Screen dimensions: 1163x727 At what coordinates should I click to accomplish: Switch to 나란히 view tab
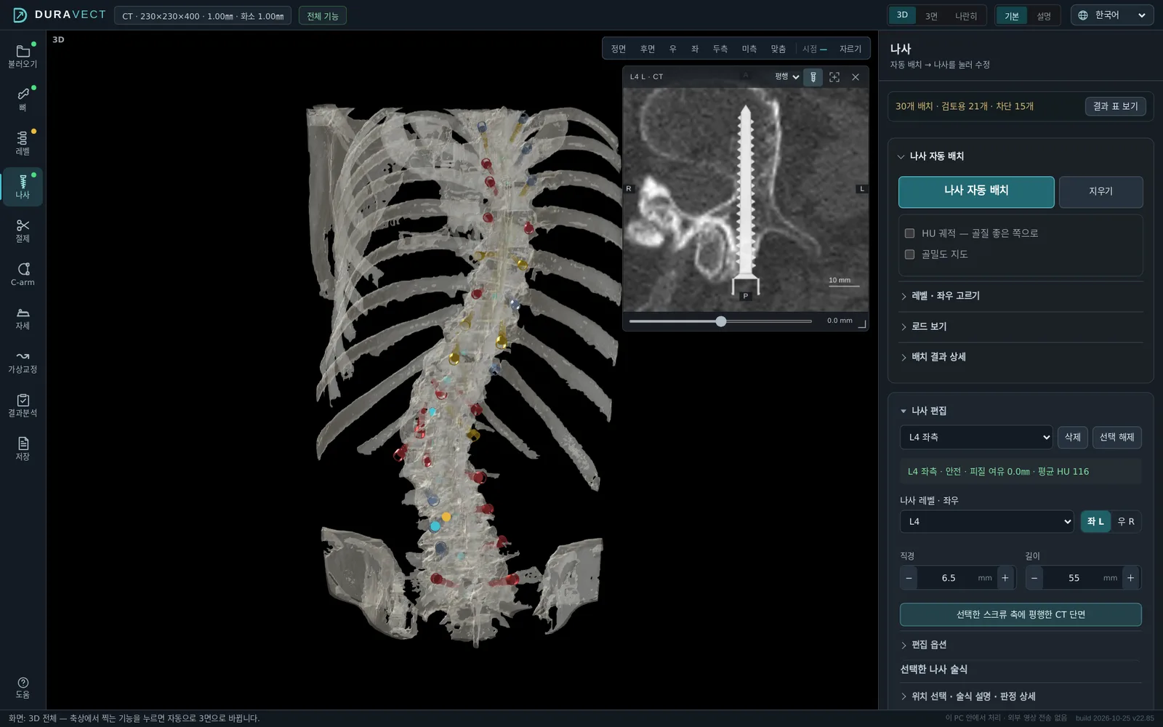966,15
